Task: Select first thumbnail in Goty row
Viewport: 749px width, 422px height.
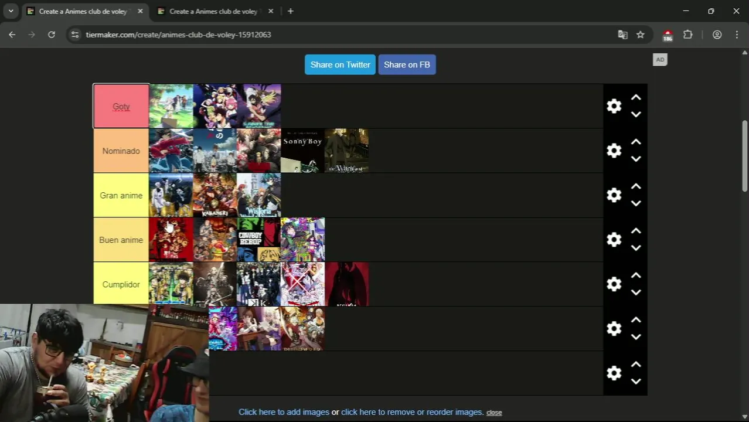Action: coord(171,106)
